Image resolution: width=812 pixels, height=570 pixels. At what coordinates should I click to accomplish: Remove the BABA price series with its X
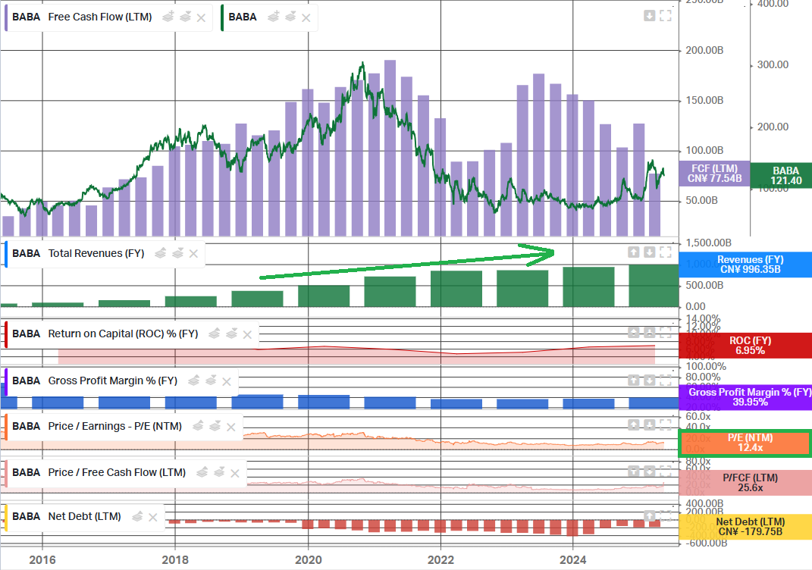306,17
